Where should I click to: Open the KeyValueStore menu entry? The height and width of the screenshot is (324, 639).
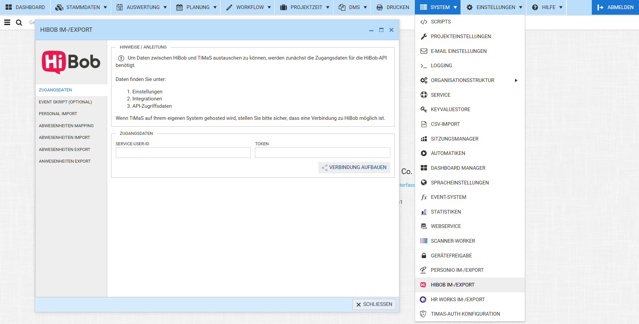tap(470, 109)
